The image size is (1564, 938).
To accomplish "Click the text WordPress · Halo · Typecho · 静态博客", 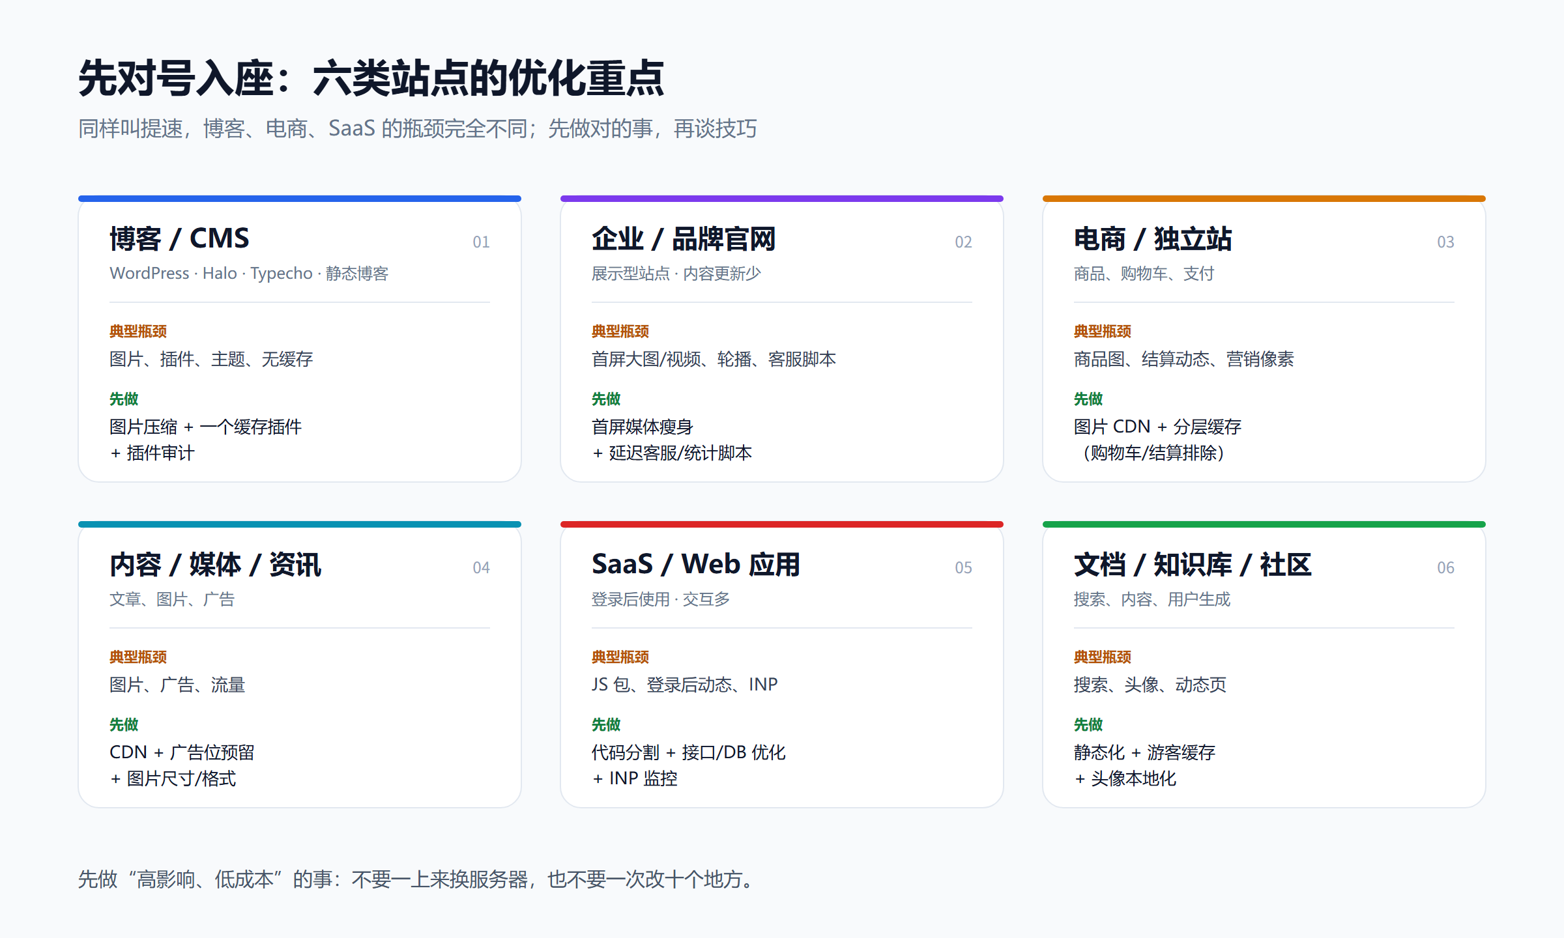I will 249,273.
